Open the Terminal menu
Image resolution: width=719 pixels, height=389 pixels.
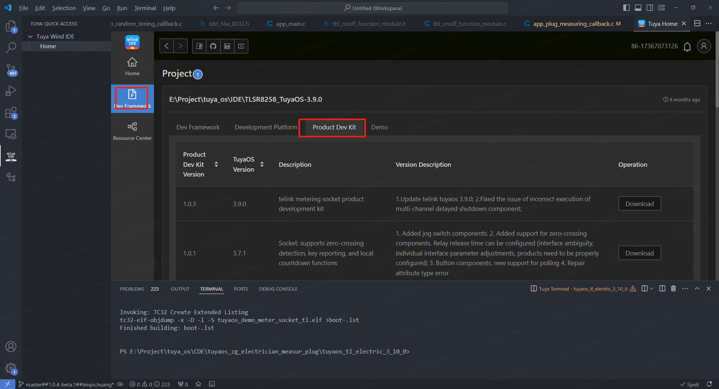pyautogui.click(x=145, y=8)
